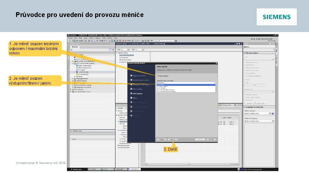Screen dimensions: 309x173
Task: Collapse Languages & resources section in Options
Action: point(244,107)
